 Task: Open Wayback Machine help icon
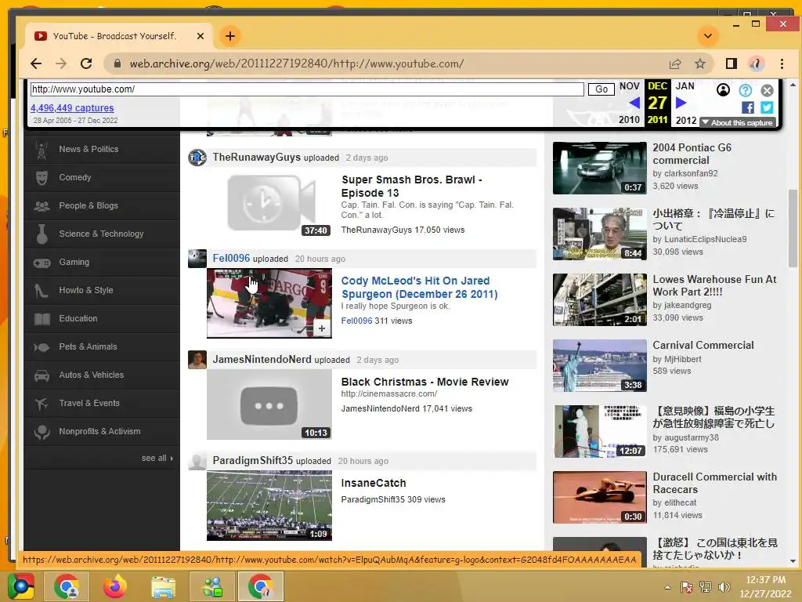coord(746,91)
